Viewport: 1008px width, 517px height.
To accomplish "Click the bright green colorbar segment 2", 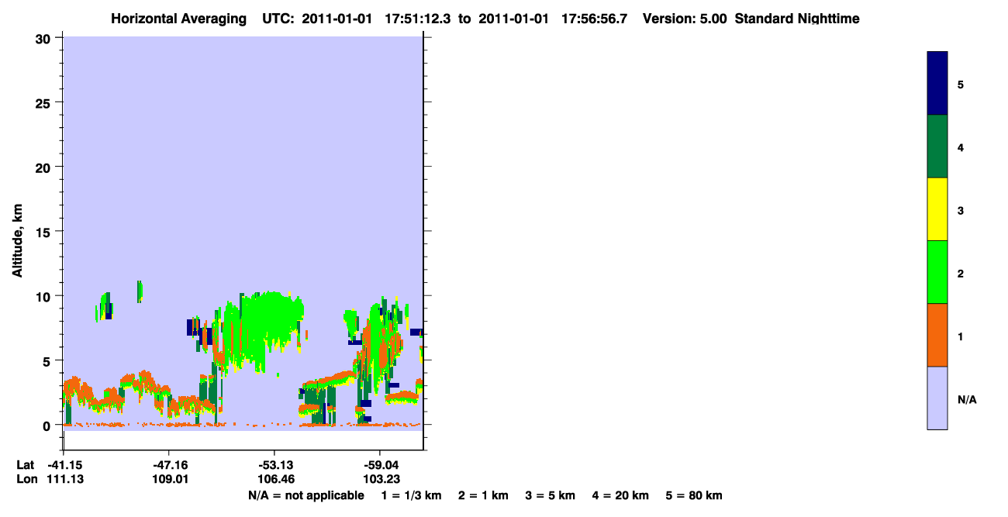I will 937,272.
